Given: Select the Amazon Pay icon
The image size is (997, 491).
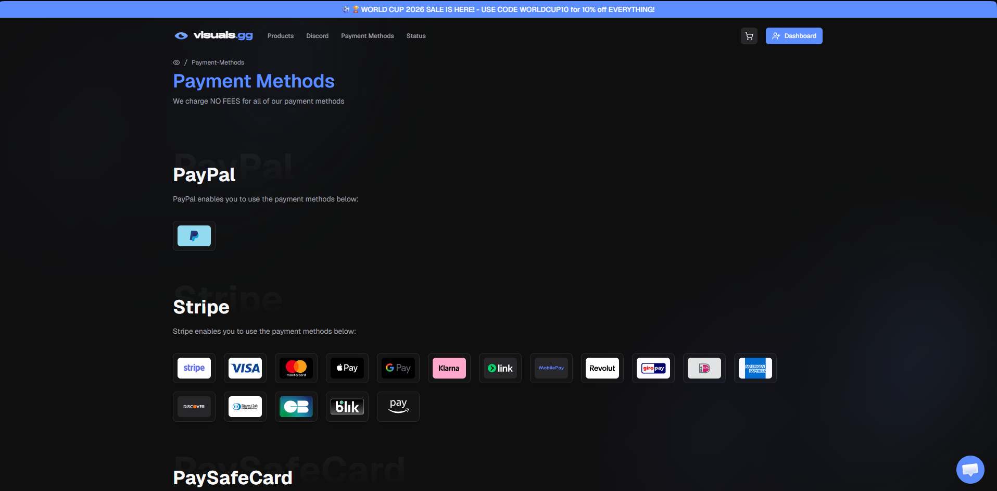Looking at the screenshot, I should tap(398, 407).
